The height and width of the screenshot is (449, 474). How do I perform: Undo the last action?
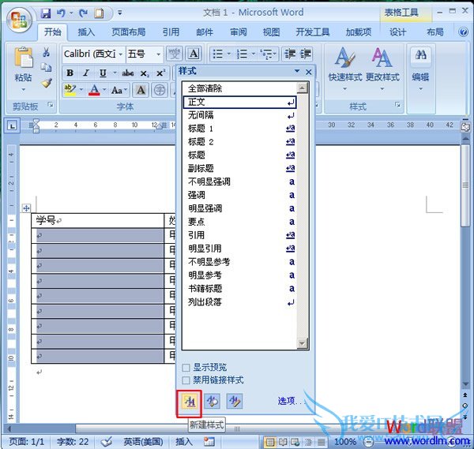click(62, 13)
